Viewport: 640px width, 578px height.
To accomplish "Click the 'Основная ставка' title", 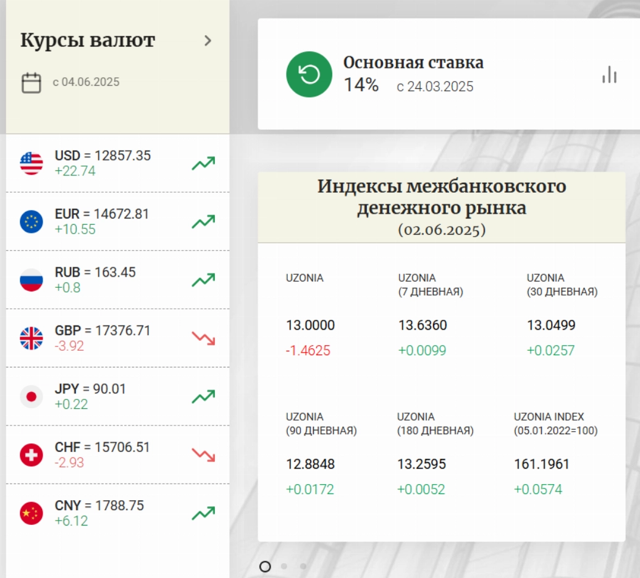I will pos(413,62).
